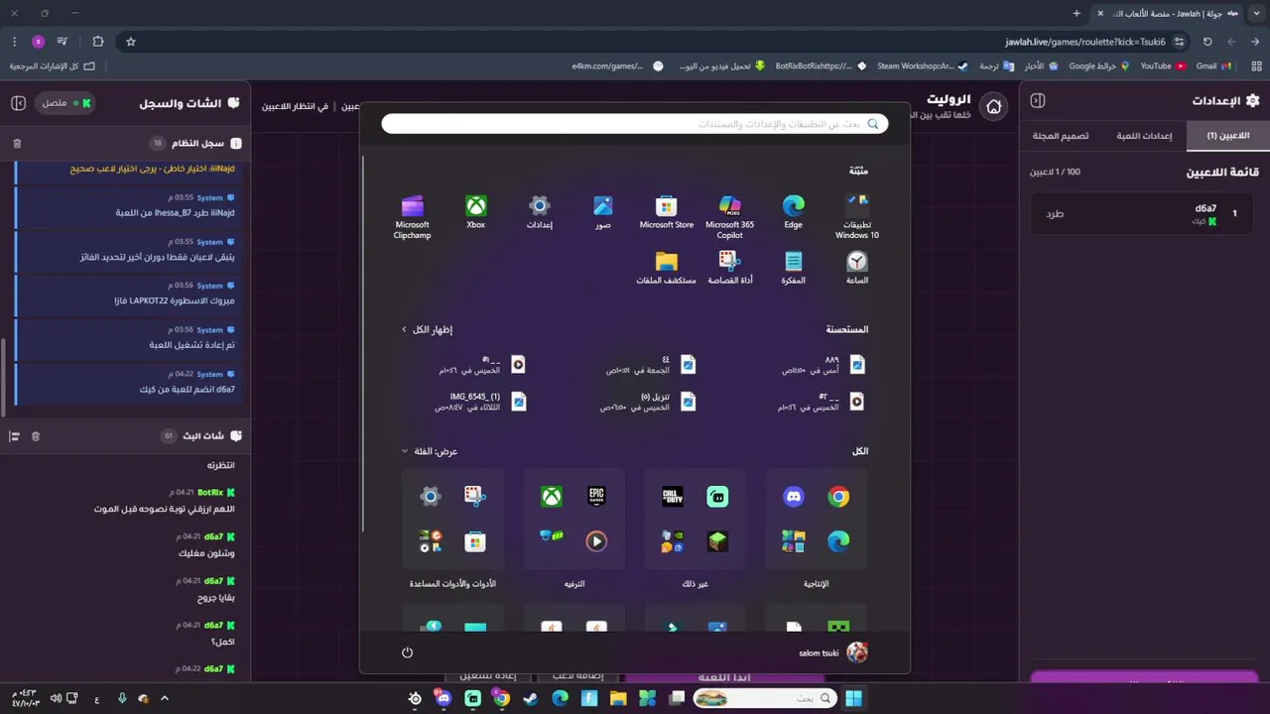The image size is (1270, 714).
Task: Launch Microsoft 365 Copilot
Action: pos(729,216)
